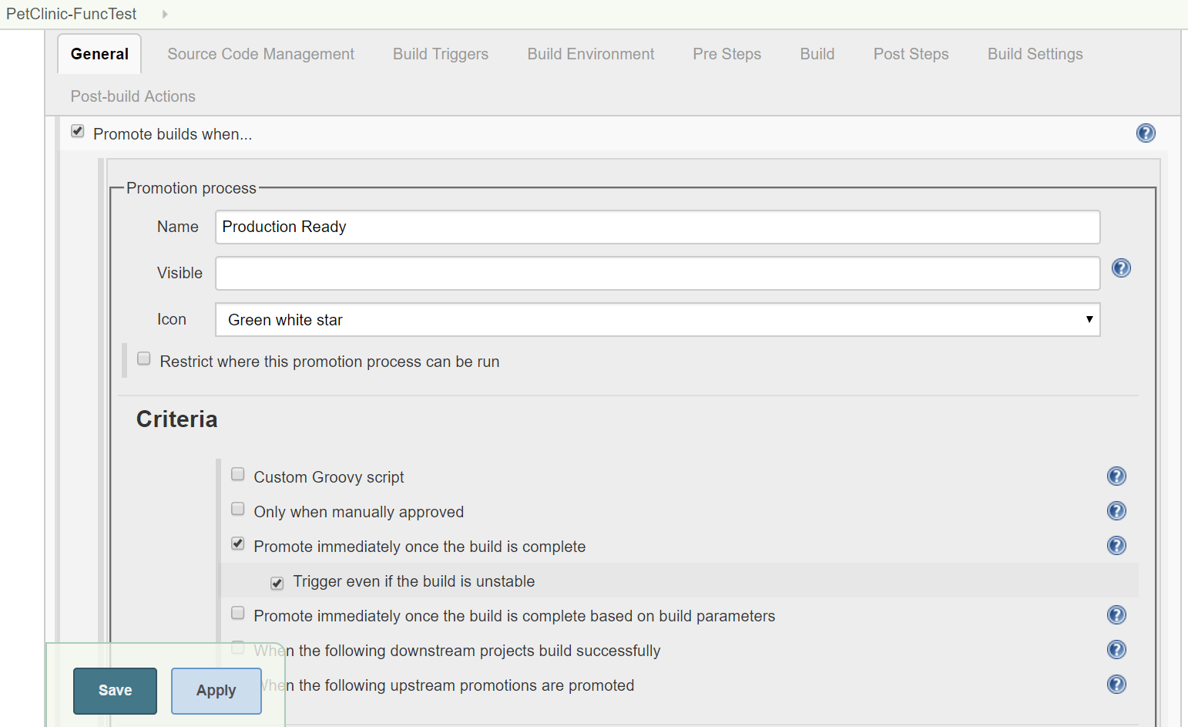Help icon for promote based on build parameters
The height and width of the screenshot is (727, 1188).
pyautogui.click(x=1116, y=615)
